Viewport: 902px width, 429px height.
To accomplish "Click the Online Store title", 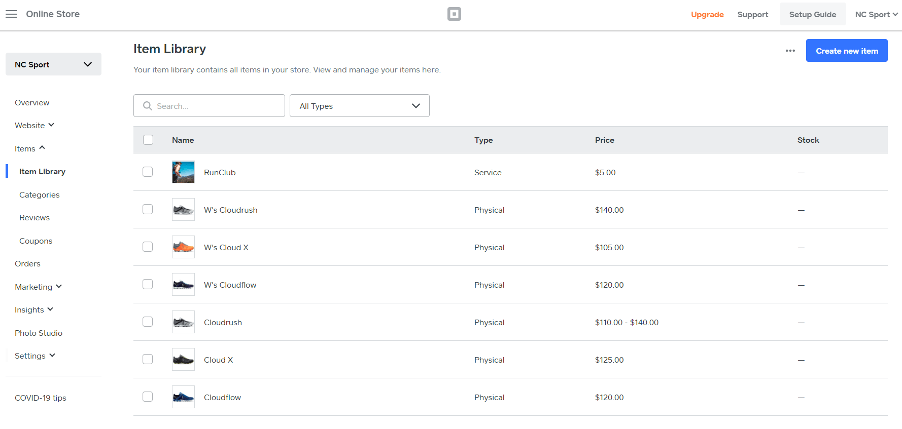I will tap(53, 14).
